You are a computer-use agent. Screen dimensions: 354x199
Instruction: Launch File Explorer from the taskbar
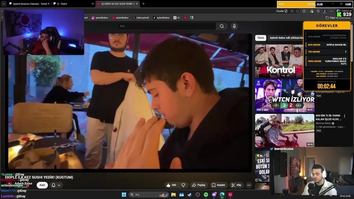173,195
